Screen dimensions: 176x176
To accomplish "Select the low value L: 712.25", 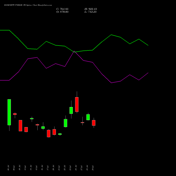I will coord(90,12).
